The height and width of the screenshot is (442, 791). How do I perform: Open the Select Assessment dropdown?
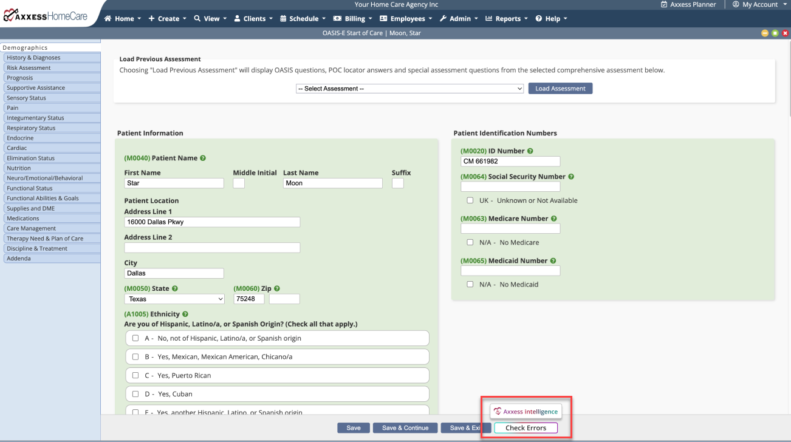pos(409,89)
